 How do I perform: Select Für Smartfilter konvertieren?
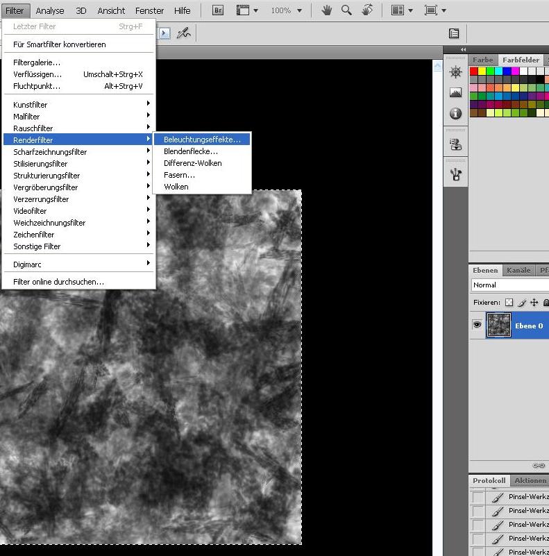(60, 44)
